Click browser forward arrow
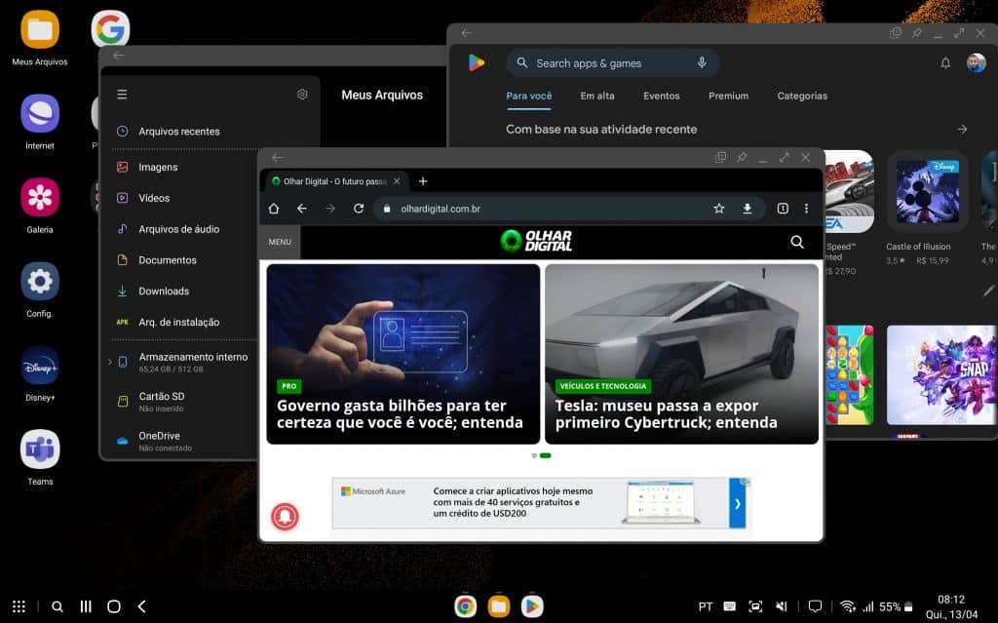 click(329, 209)
